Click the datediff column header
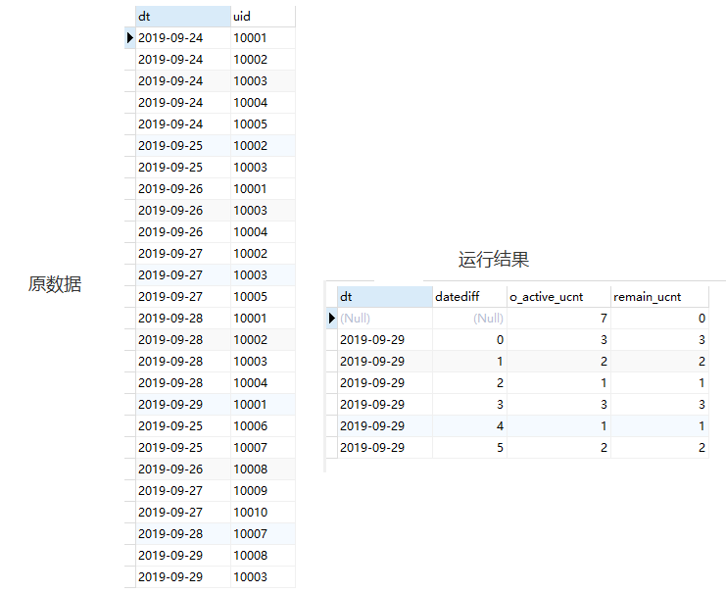 (469, 296)
